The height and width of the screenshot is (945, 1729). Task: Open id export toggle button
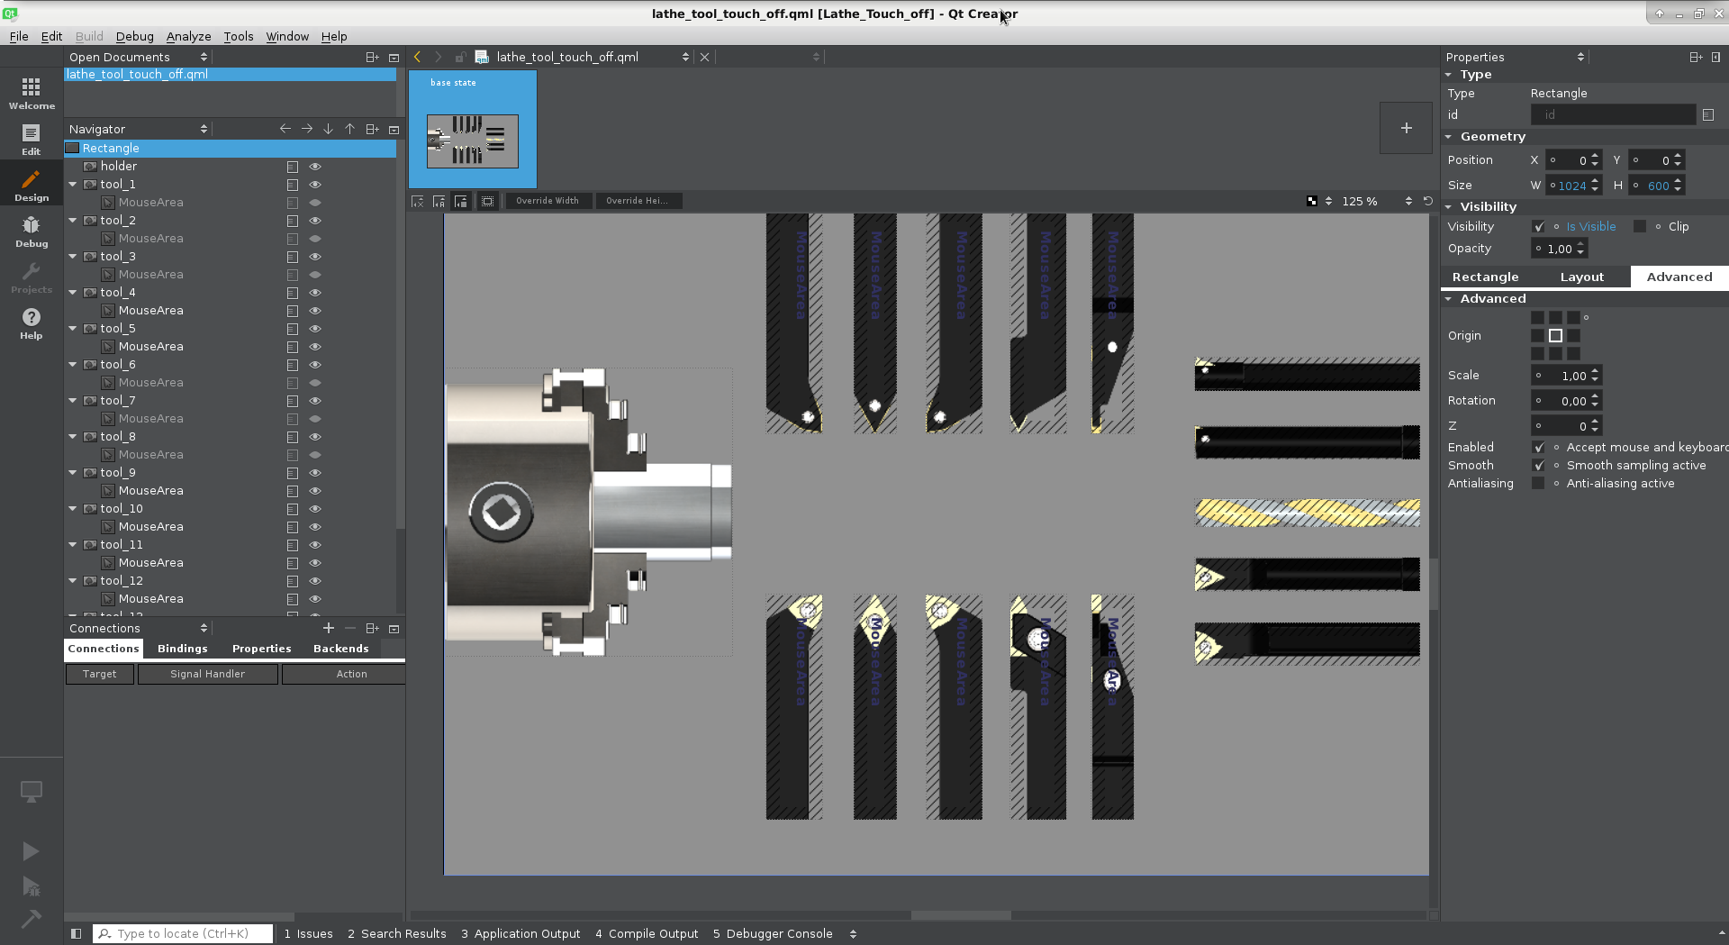(x=1708, y=114)
